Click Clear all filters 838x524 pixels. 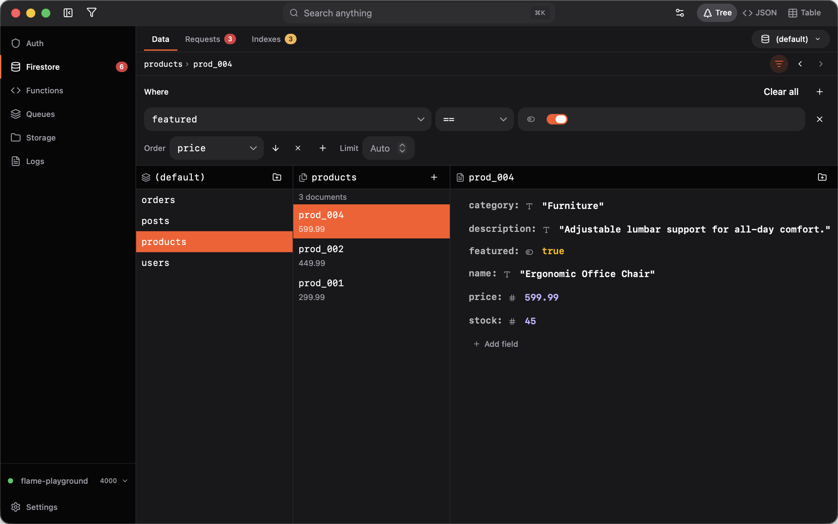pyautogui.click(x=781, y=92)
